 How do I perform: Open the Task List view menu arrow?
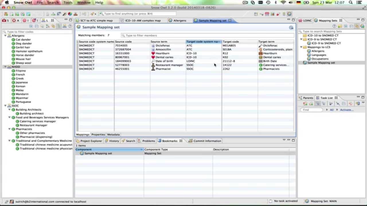[363, 103]
